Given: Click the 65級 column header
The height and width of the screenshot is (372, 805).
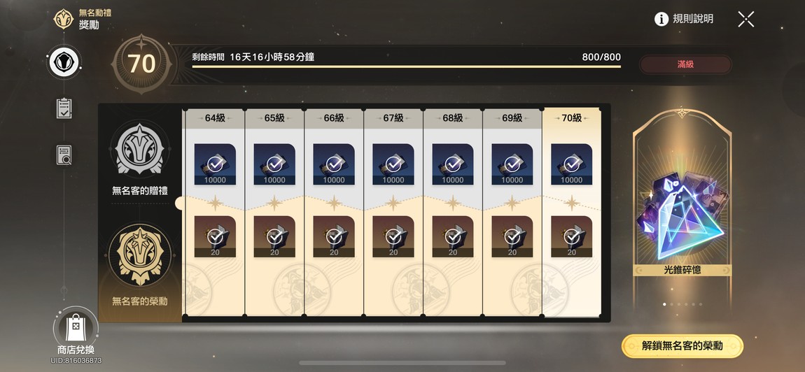Looking at the screenshot, I should click(274, 118).
